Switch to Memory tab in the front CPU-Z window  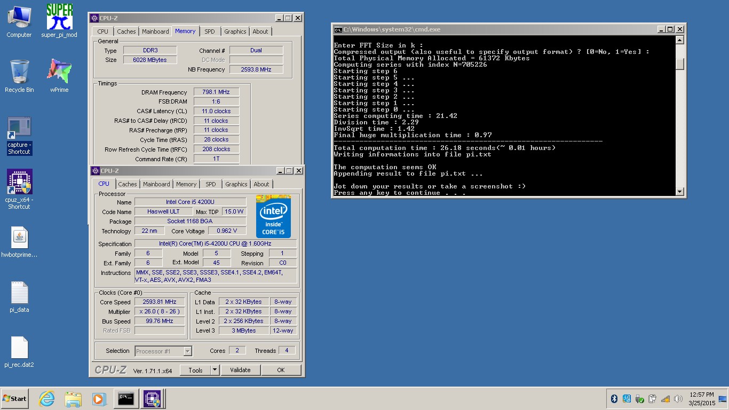[186, 184]
